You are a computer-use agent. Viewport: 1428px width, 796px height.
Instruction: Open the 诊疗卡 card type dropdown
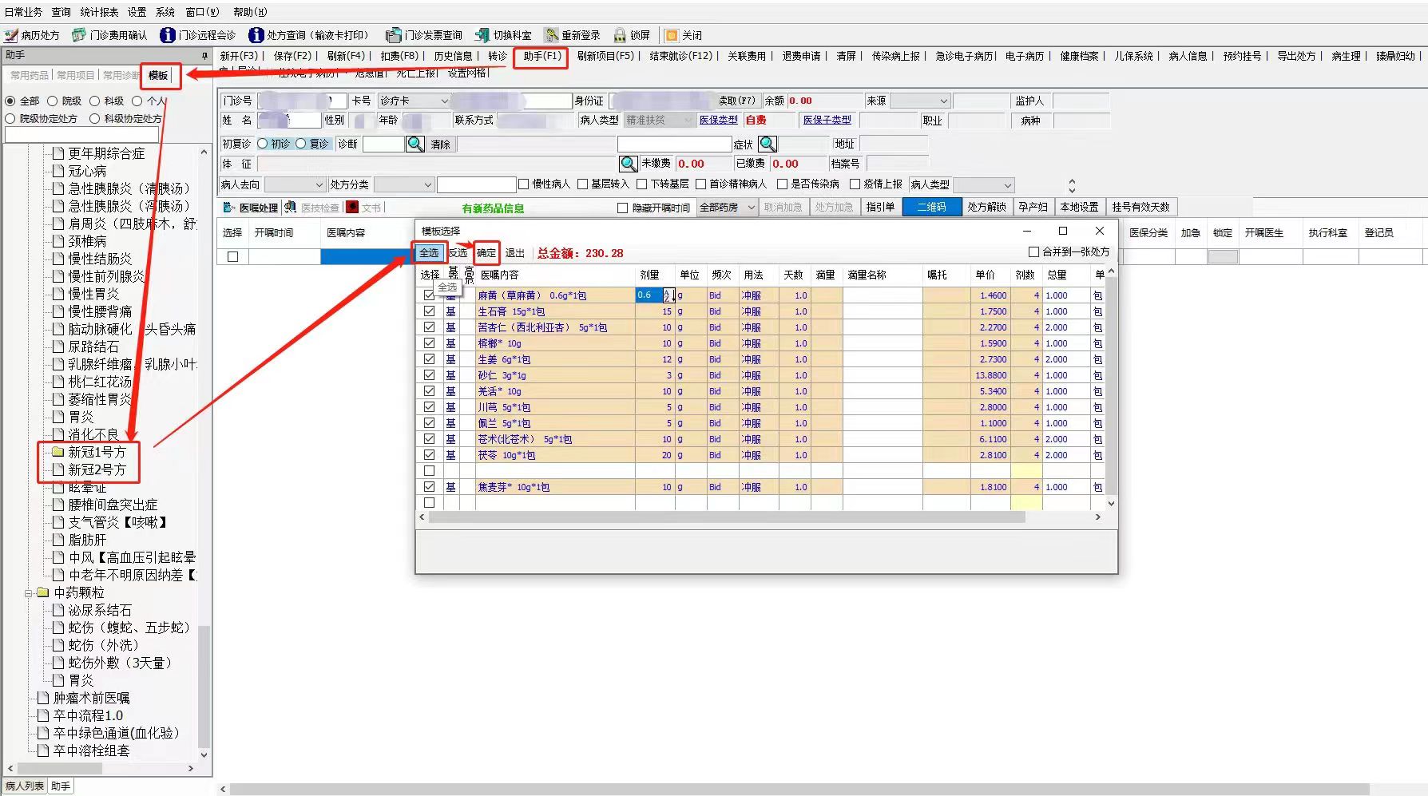(x=445, y=101)
